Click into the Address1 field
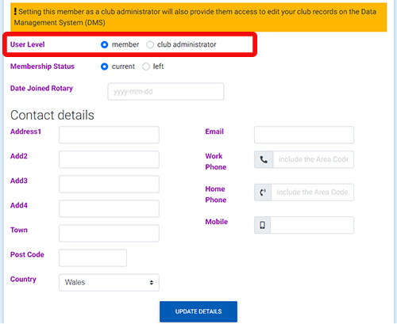 (x=109, y=135)
